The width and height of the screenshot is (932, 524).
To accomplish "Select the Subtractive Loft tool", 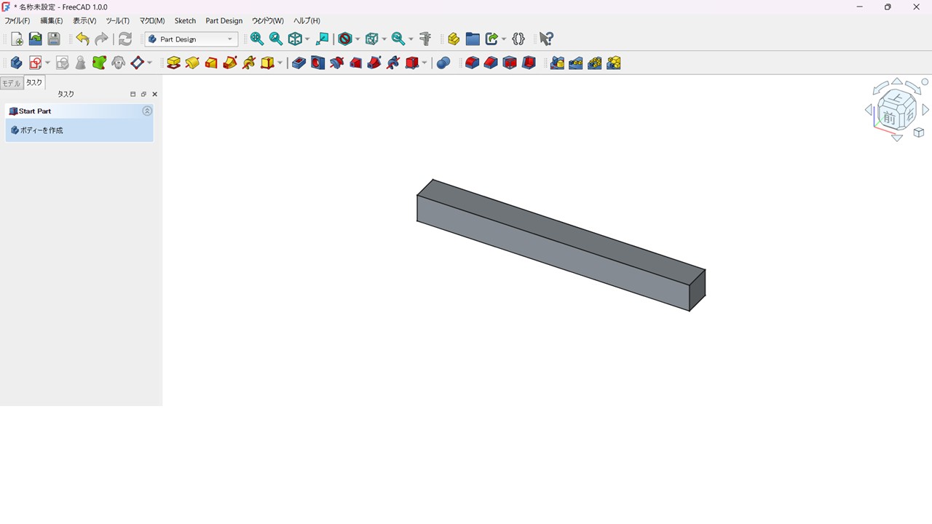I will [x=355, y=63].
